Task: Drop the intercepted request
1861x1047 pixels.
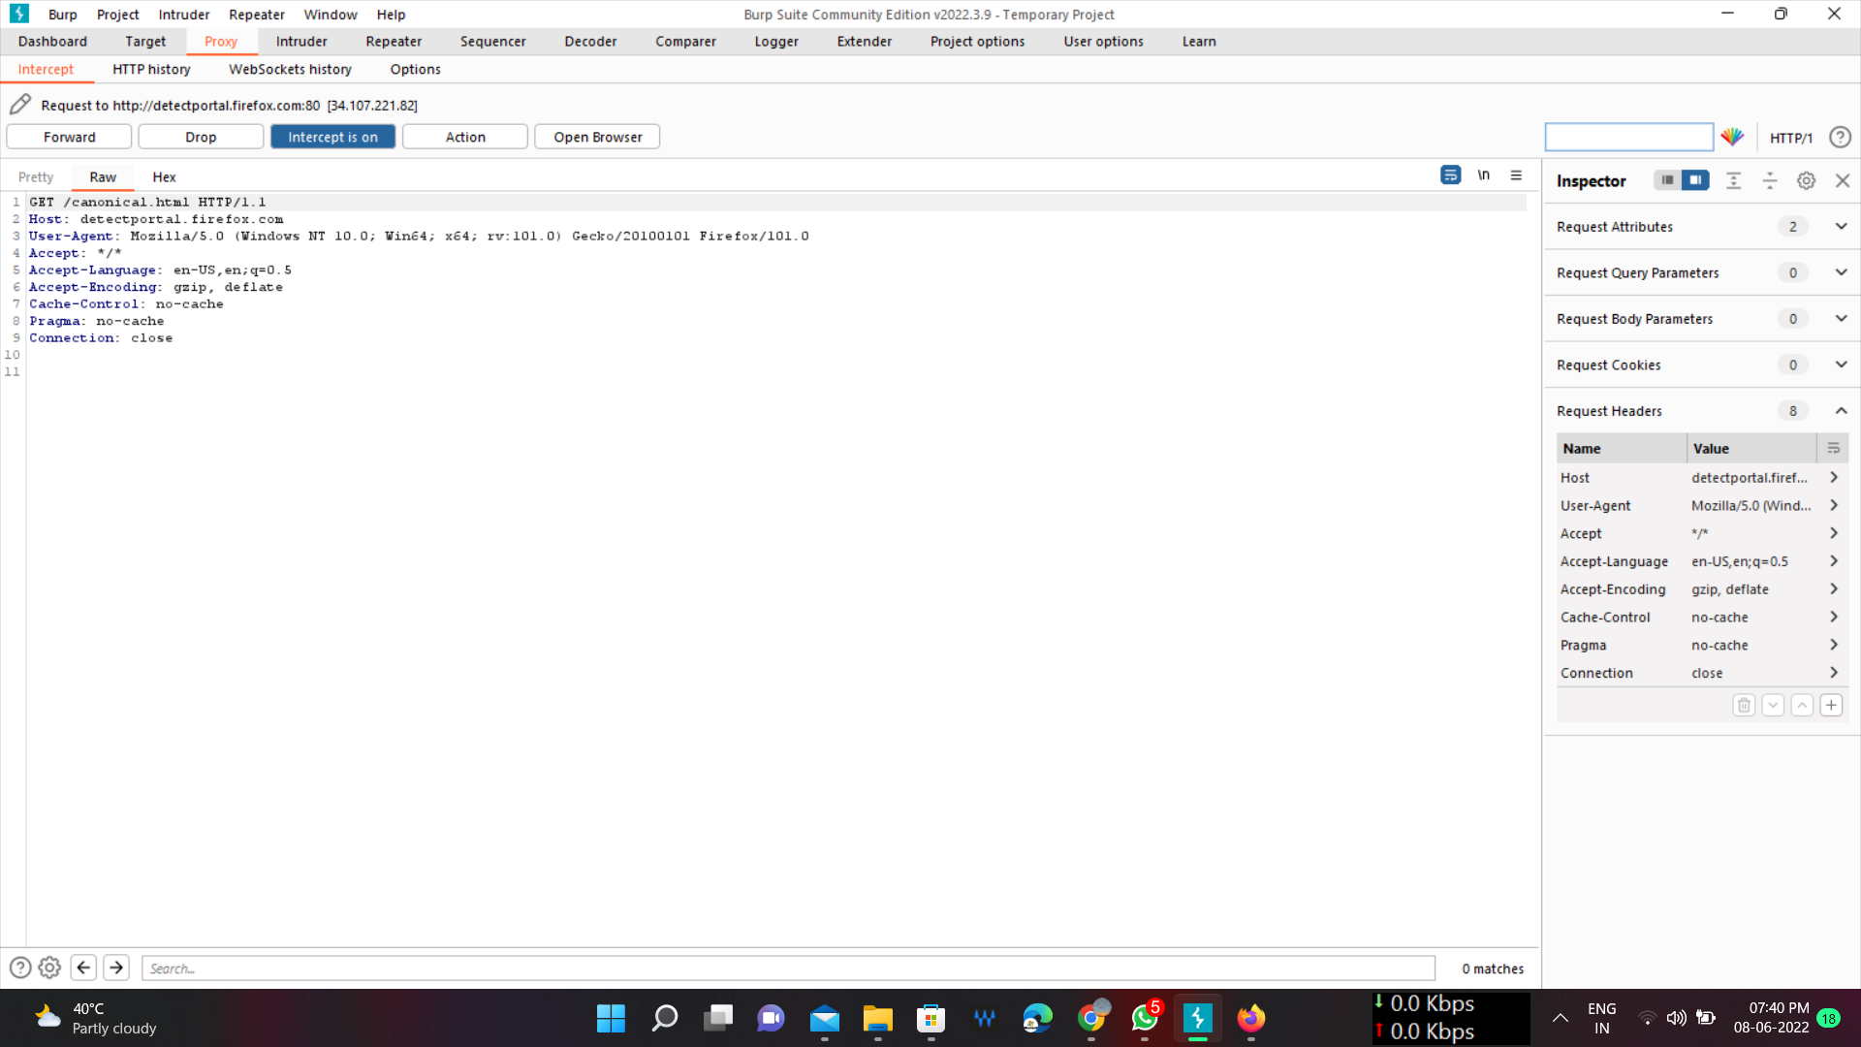Action: point(201,137)
